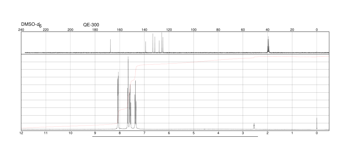Screen dimensions: 352x151
Task: Click the QE-300 instrument label
Action: (x=91, y=25)
